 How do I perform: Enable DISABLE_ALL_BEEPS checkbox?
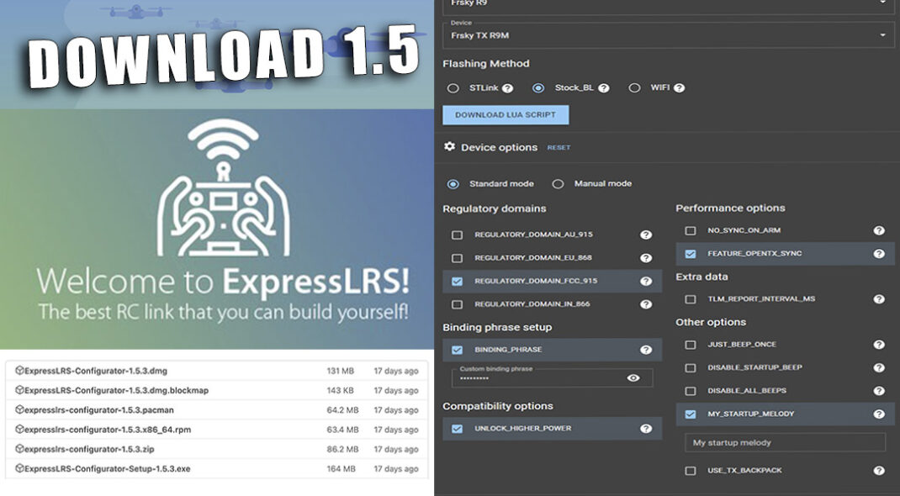coord(691,391)
